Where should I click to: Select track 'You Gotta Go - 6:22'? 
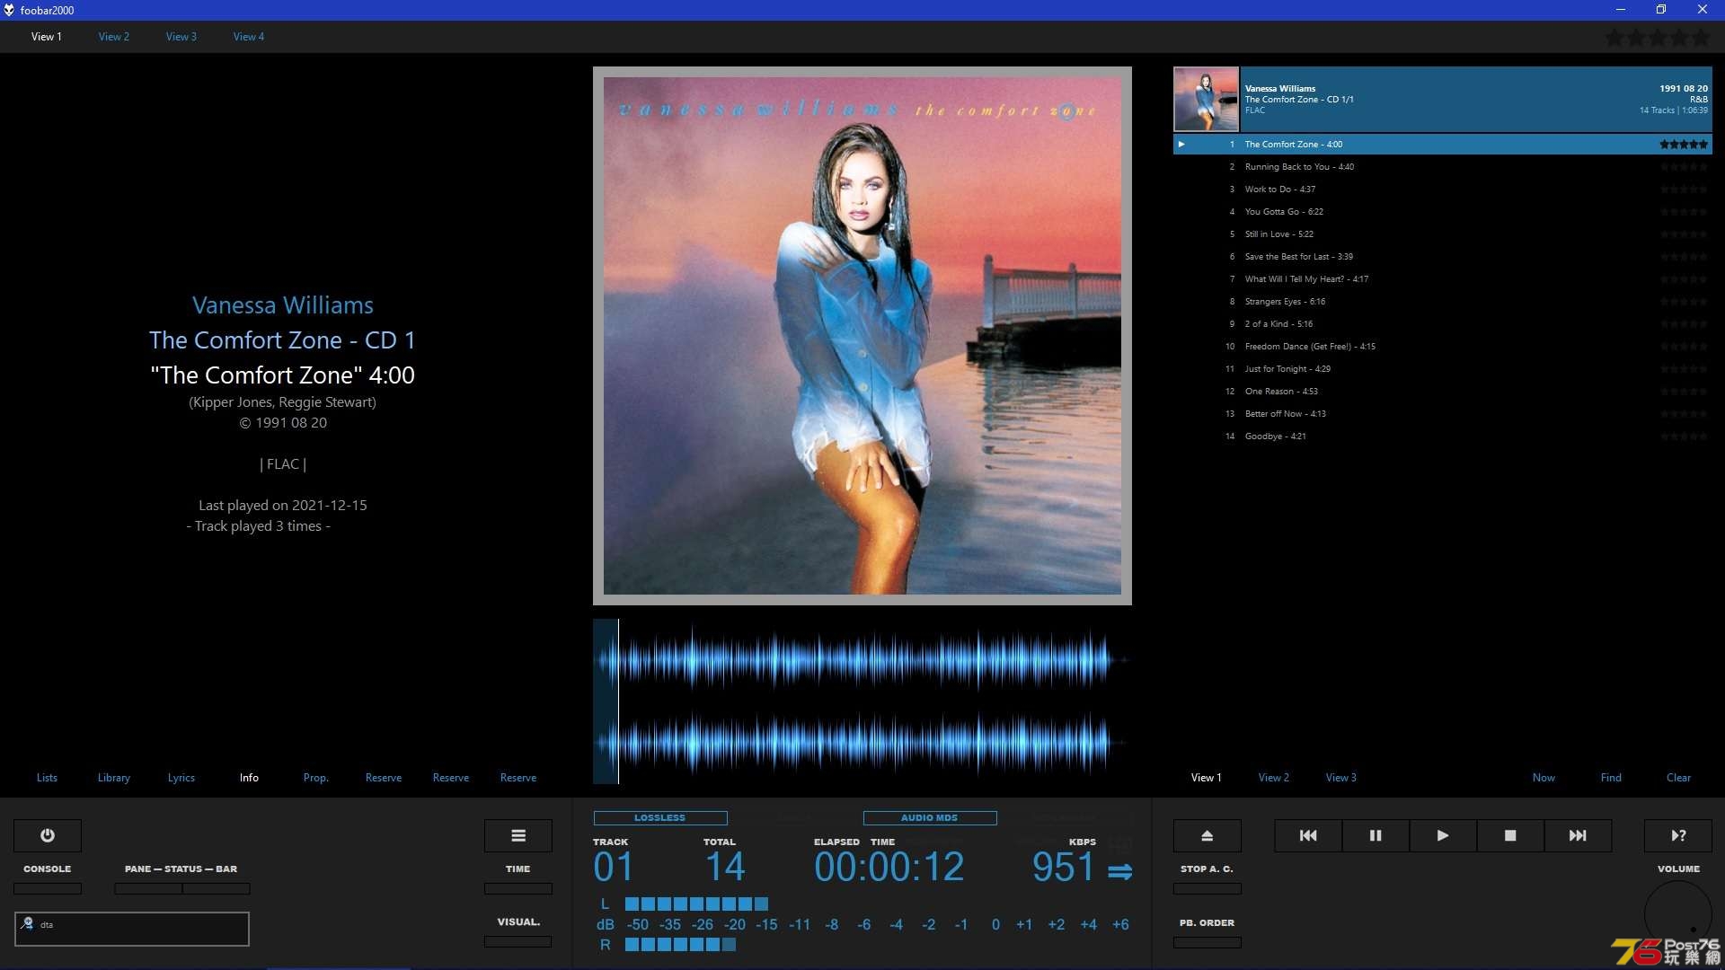[1443, 212]
